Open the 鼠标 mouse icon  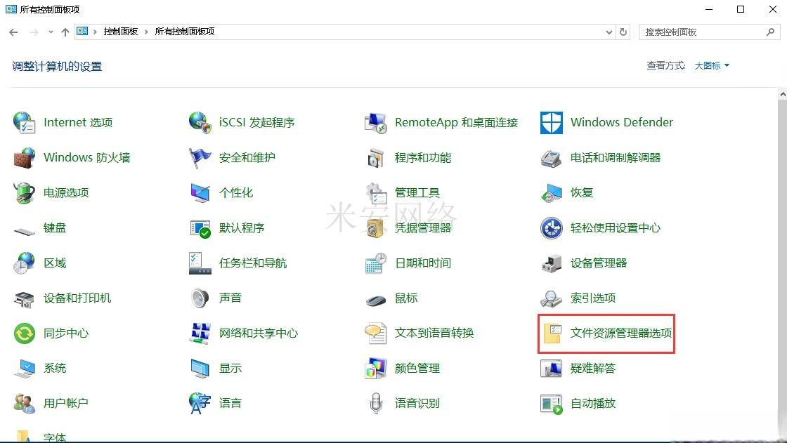coord(375,300)
